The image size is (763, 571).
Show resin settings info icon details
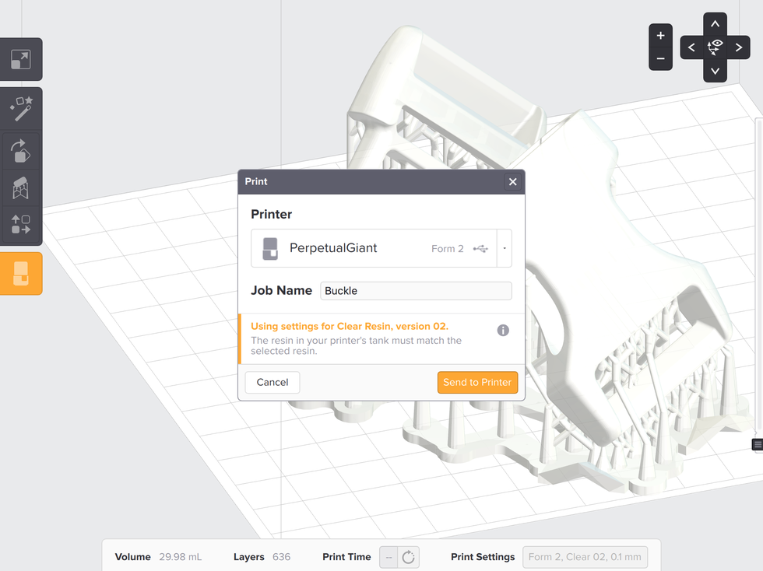pyautogui.click(x=503, y=331)
